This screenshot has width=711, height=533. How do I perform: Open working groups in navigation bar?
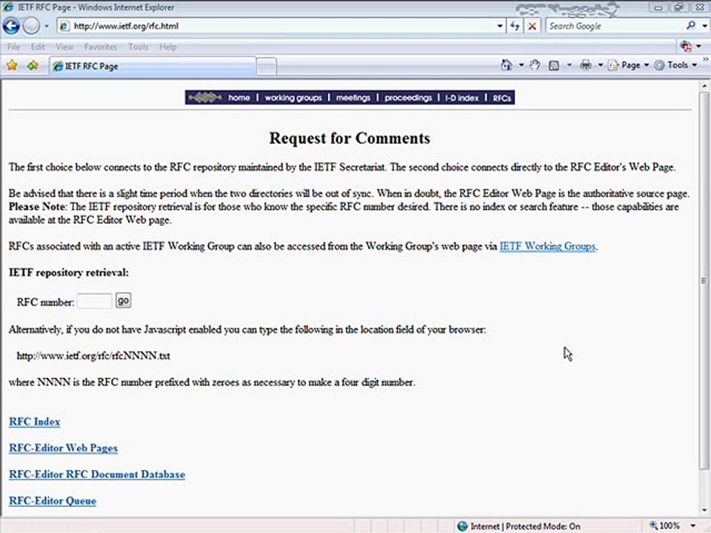click(x=293, y=98)
